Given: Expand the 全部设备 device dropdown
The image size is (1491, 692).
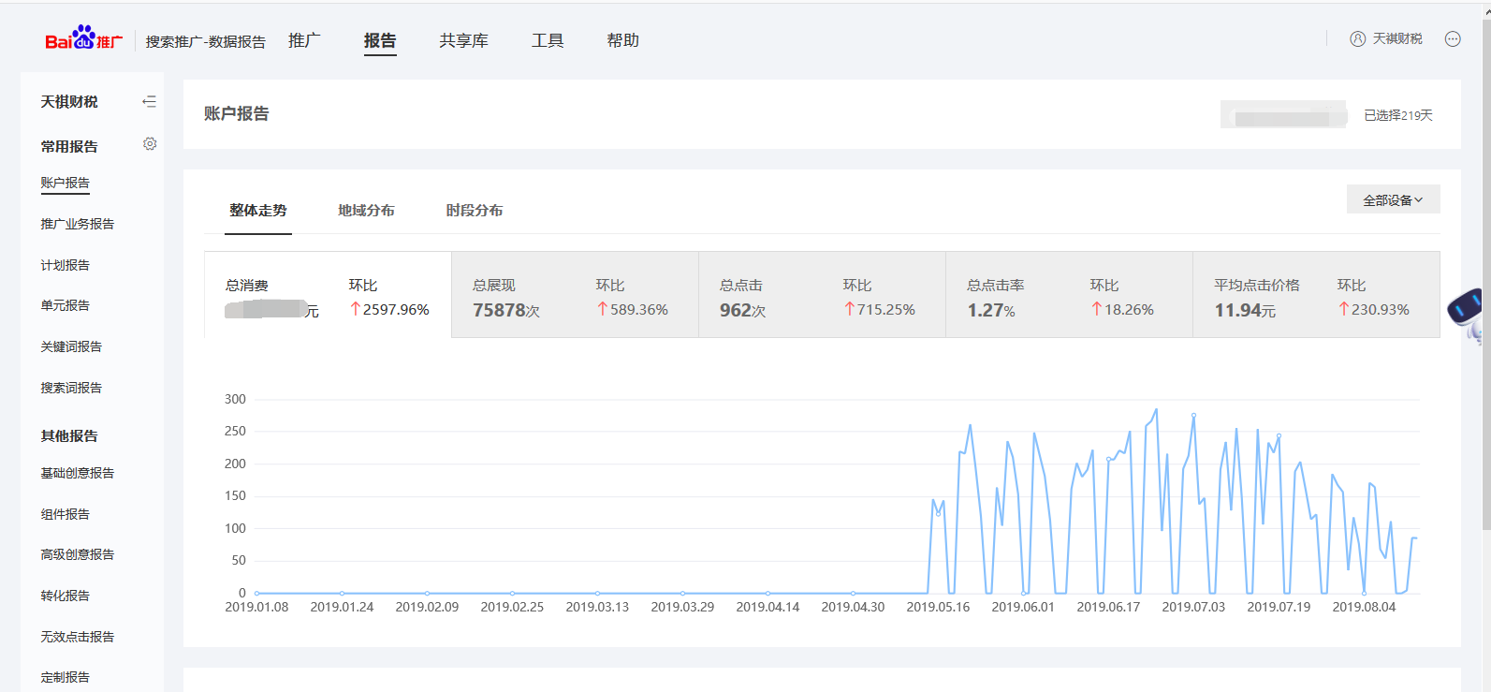Looking at the screenshot, I should (1393, 199).
